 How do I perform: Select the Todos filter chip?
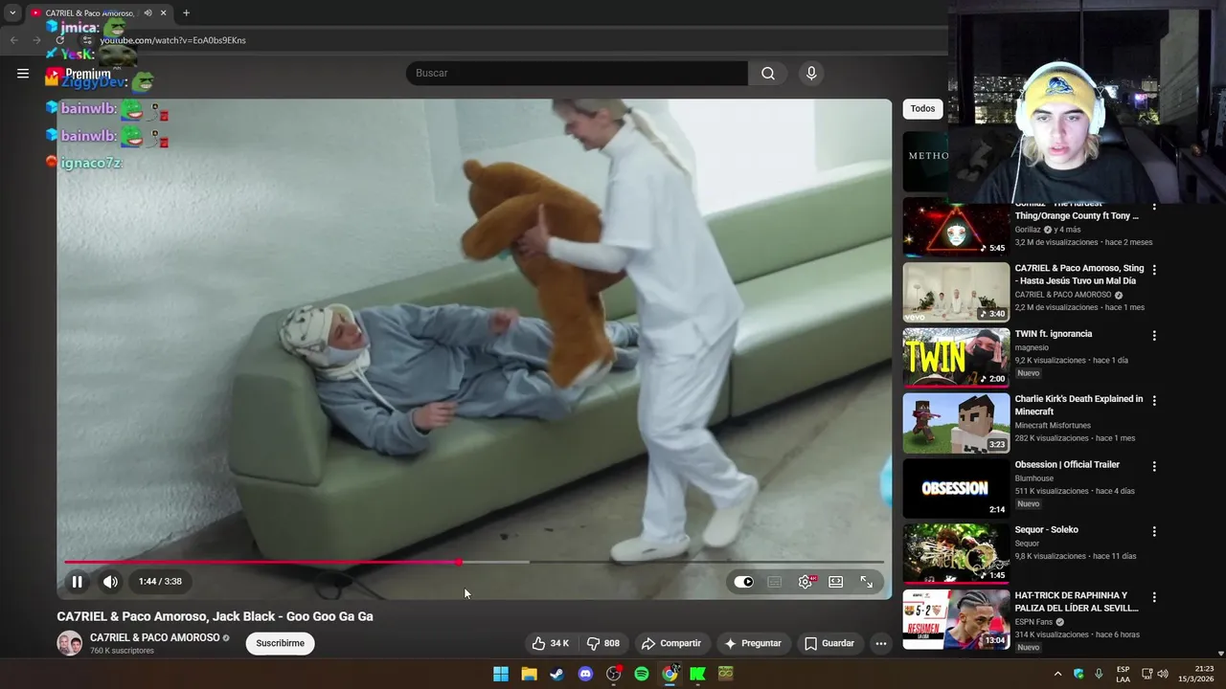[922, 109]
